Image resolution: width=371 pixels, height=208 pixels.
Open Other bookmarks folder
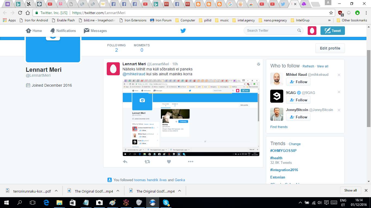(352, 20)
